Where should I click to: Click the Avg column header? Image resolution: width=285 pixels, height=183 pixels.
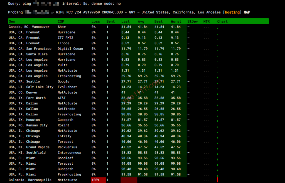(141, 21)
